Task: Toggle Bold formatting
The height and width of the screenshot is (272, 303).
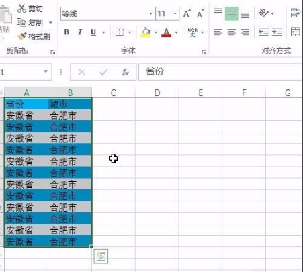Action: 67,32
